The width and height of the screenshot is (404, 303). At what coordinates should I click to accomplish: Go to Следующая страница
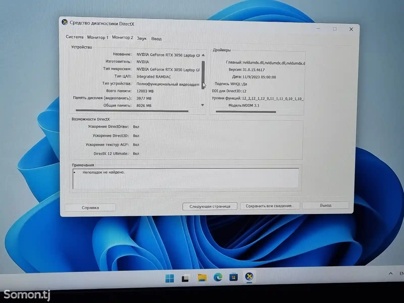coord(210,206)
